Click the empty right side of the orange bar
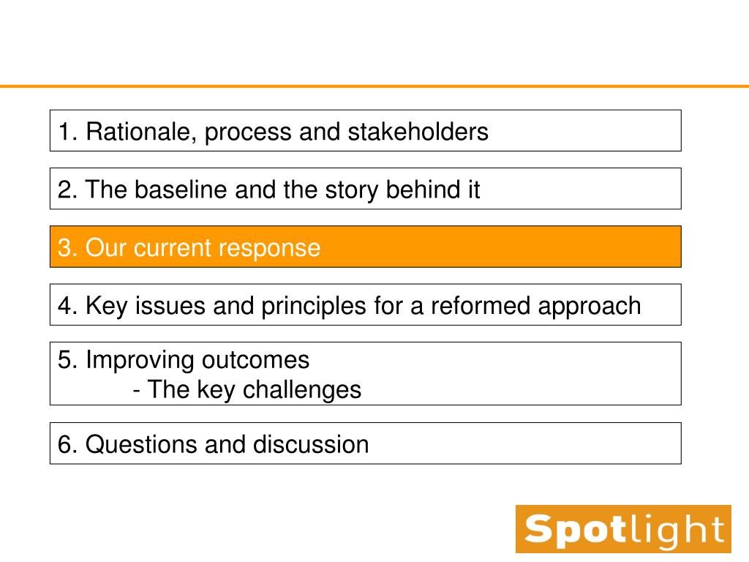Screen dimensions: 749x562 click(502, 247)
